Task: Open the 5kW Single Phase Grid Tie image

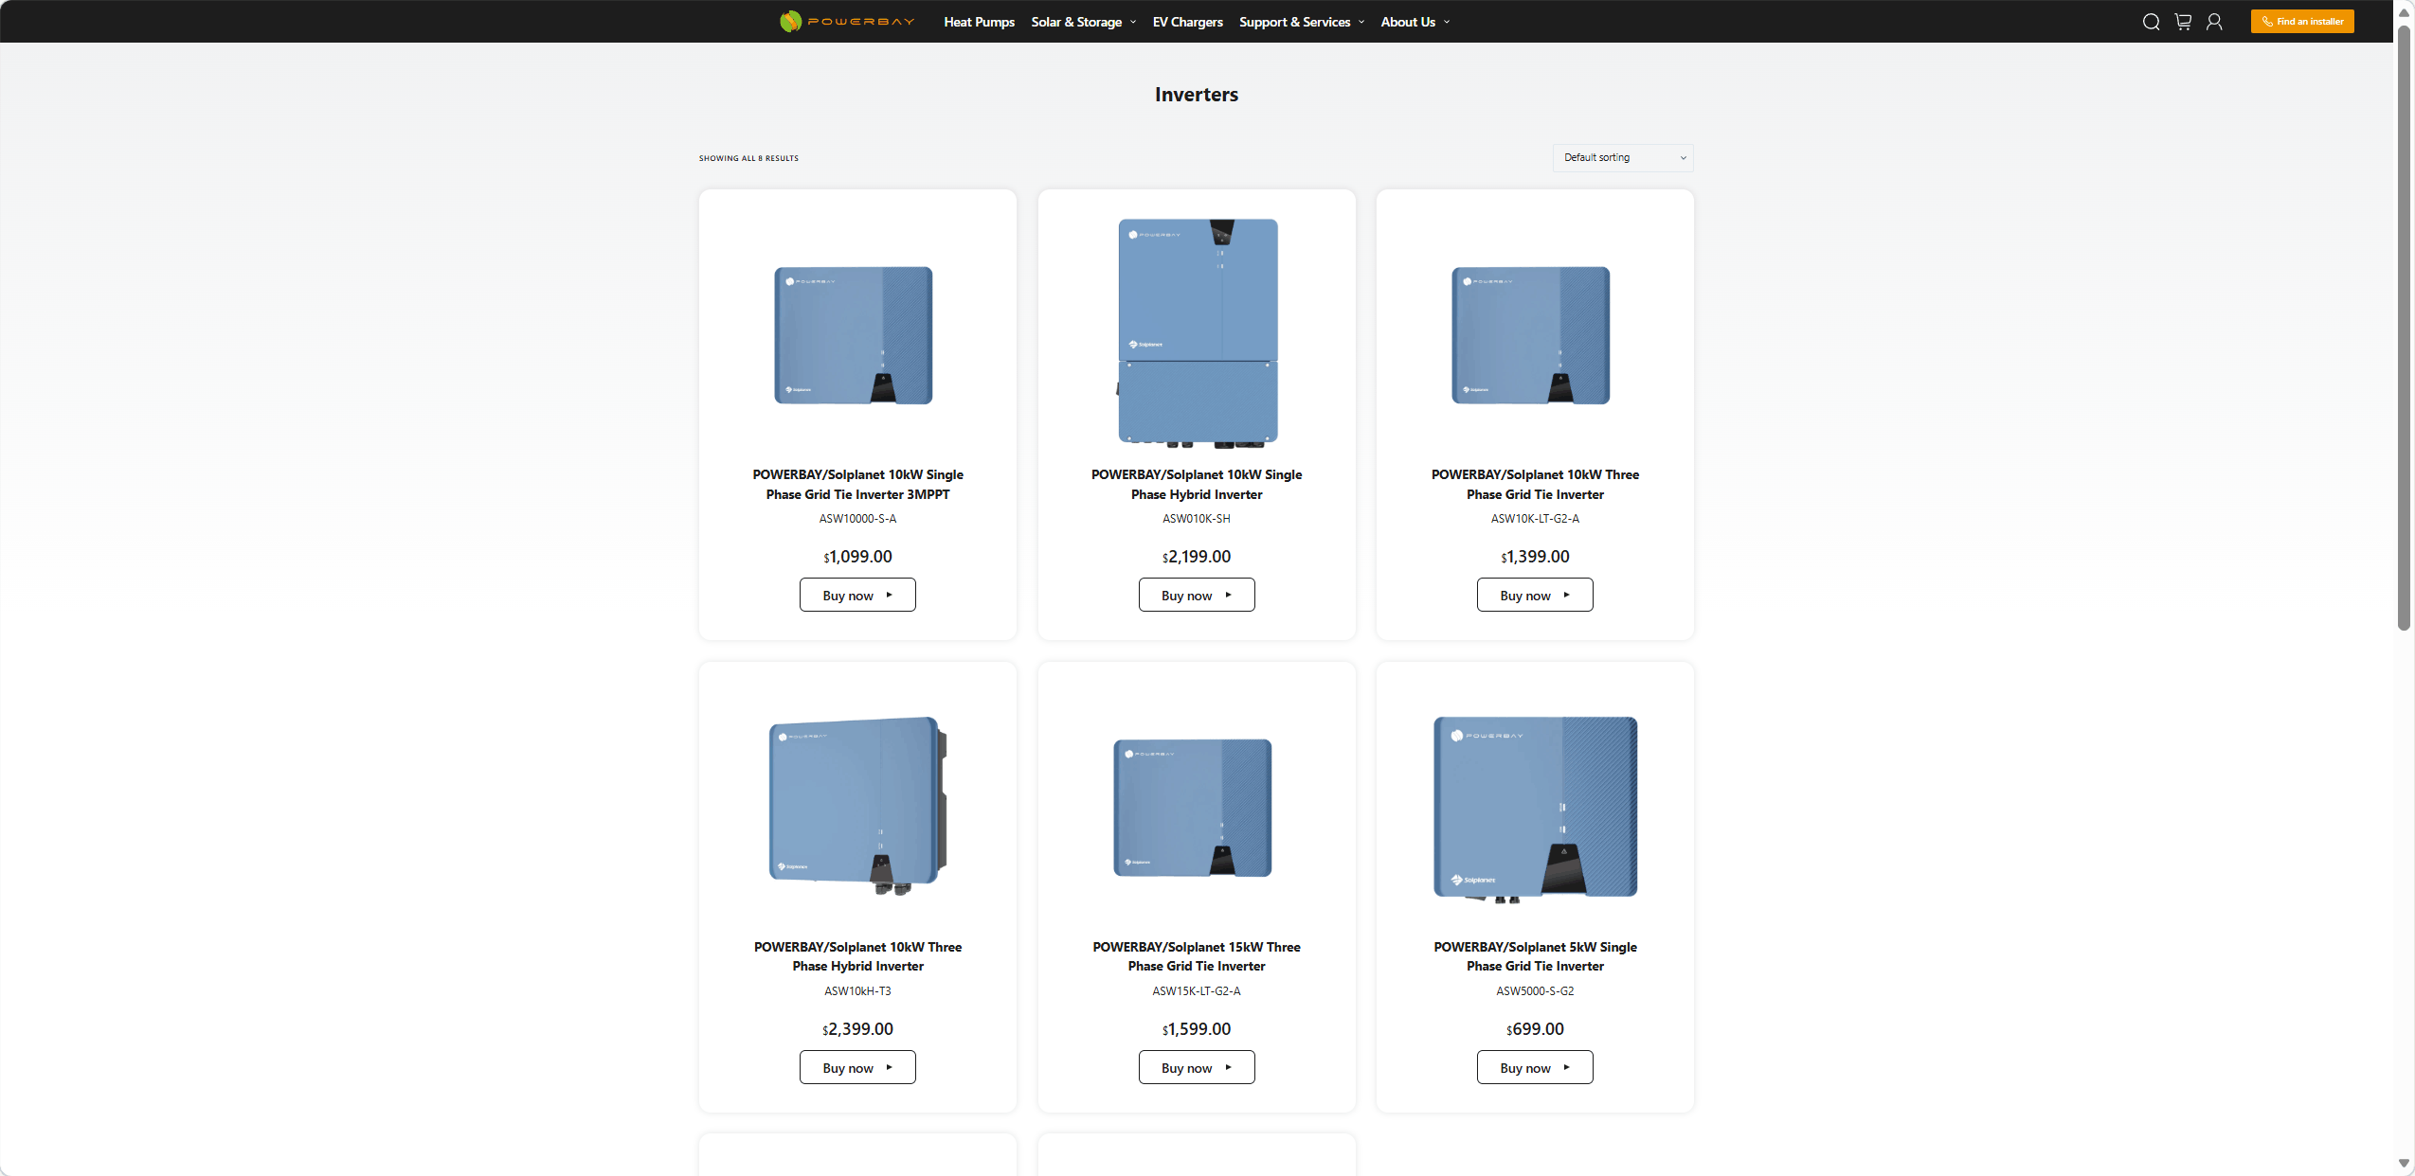Action: [1536, 809]
